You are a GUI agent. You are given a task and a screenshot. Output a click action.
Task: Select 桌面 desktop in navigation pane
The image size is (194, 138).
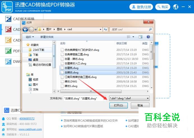click(x=33, y=60)
